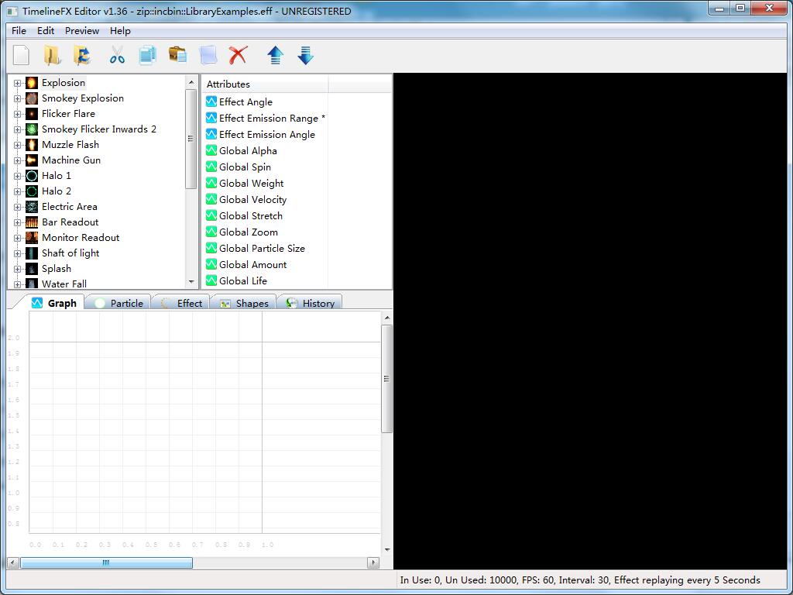The width and height of the screenshot is (793, 595).
Task: Click the Halo 2 green ring icon
Action: pos(32,191)
